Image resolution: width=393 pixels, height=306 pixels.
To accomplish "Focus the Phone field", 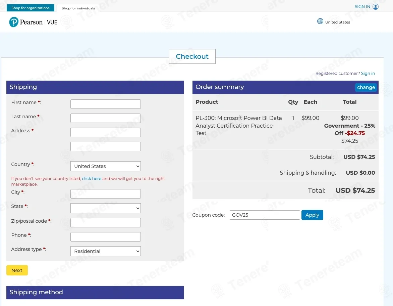I will [x=106, y=237].
